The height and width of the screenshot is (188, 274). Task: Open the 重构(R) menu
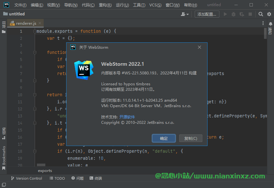point(105,5)
